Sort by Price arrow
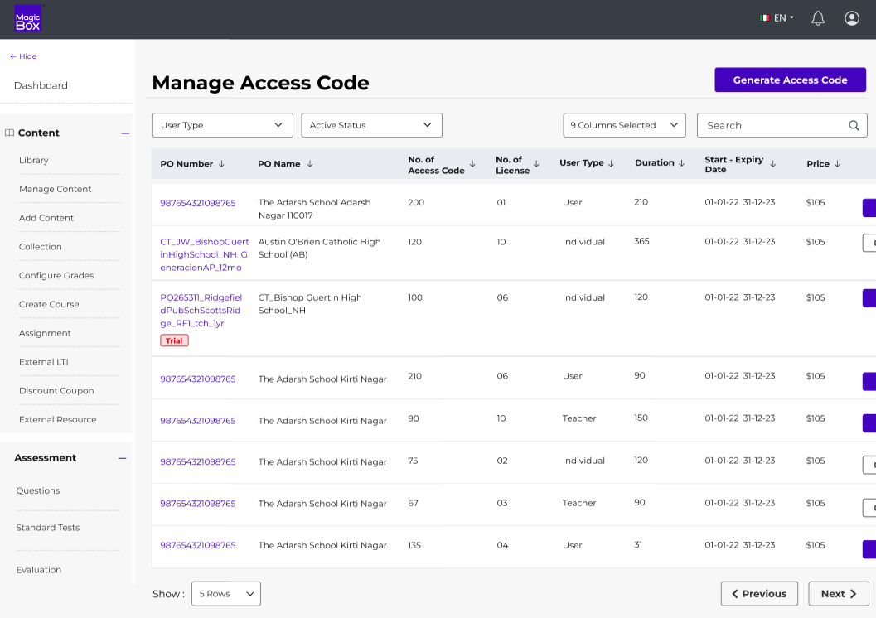Image resolution: width=876 pixels, height=618 pixels. [837, 163]
